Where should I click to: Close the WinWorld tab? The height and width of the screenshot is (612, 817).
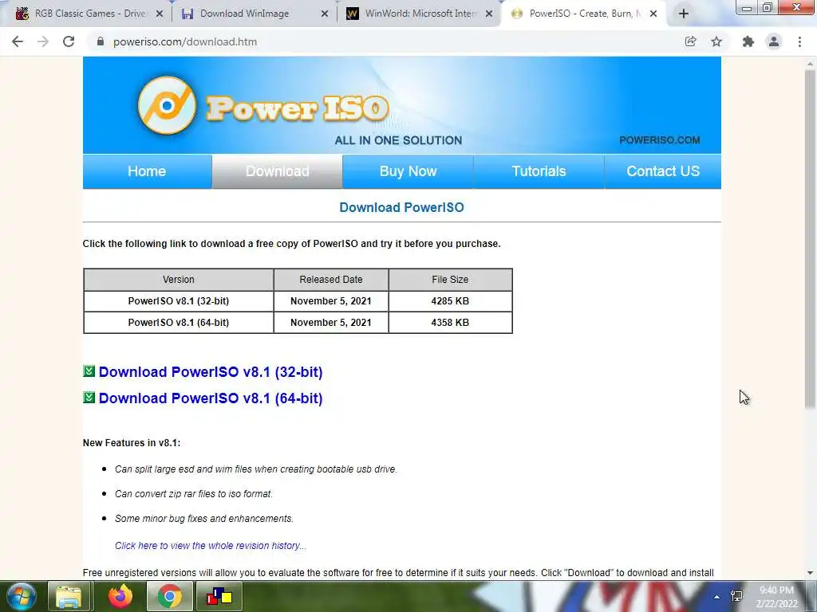pyautogui.click(x=489, y=14)
